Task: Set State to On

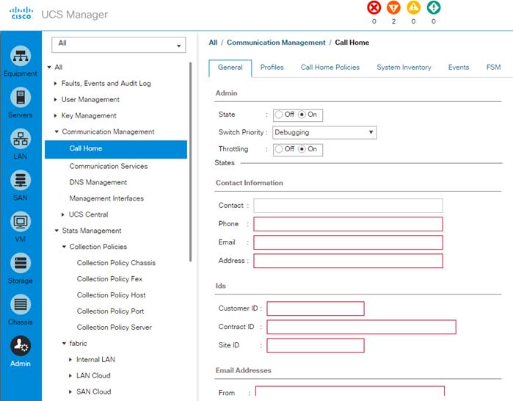Action: [x=302, y=115]
